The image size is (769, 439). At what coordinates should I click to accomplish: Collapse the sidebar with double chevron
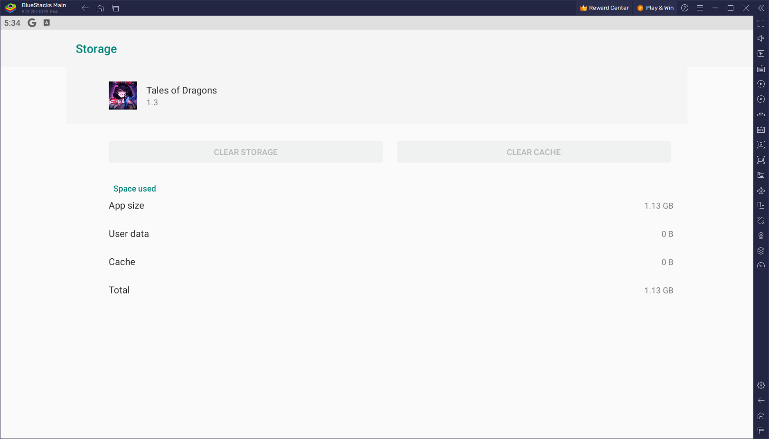761,8
